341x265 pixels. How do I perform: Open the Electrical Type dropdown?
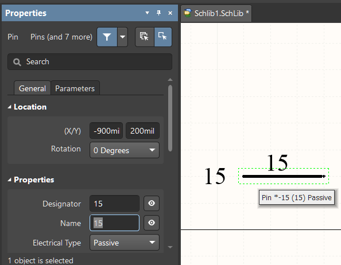125,243
